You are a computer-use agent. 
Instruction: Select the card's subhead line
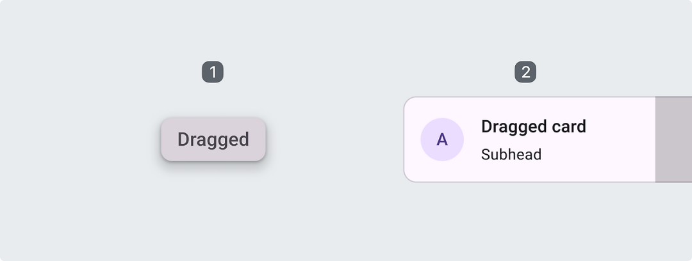pos(511,155)
